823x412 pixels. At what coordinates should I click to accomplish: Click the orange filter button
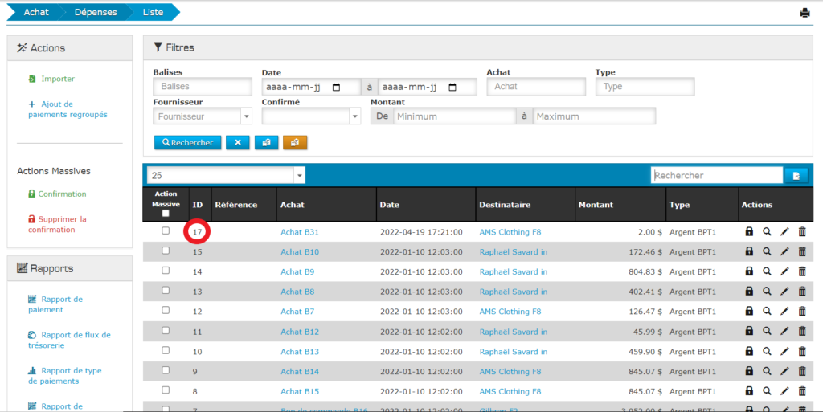point(295,142)
